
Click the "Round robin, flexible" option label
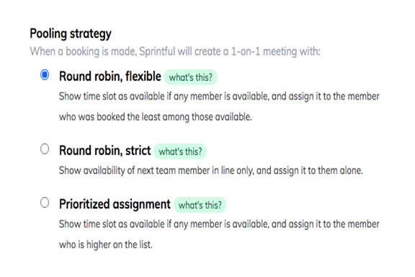pyautogui.click(x=110, y=76)
